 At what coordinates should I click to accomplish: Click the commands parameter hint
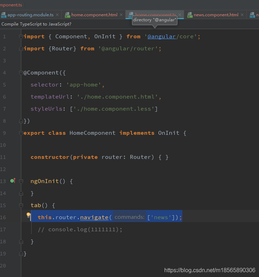[x=129, y=217]
